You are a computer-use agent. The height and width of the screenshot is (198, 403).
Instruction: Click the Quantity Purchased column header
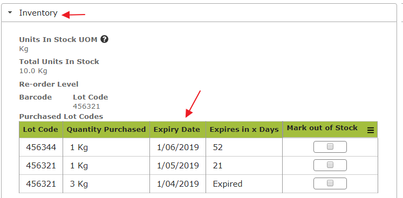point(106,130)
